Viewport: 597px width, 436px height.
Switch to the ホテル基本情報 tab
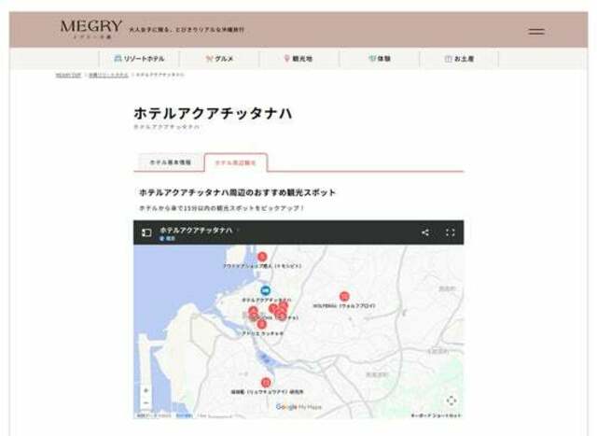click(170, 162)
